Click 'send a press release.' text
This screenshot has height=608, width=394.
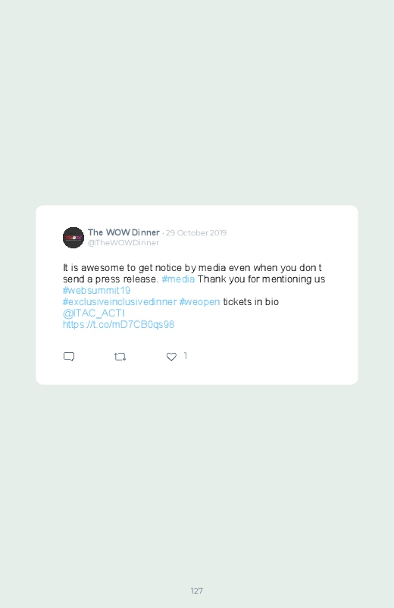[x=111, y=279]
